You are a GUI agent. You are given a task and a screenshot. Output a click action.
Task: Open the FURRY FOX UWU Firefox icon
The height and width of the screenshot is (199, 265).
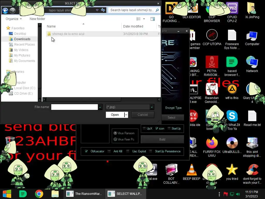click(212, 147)
